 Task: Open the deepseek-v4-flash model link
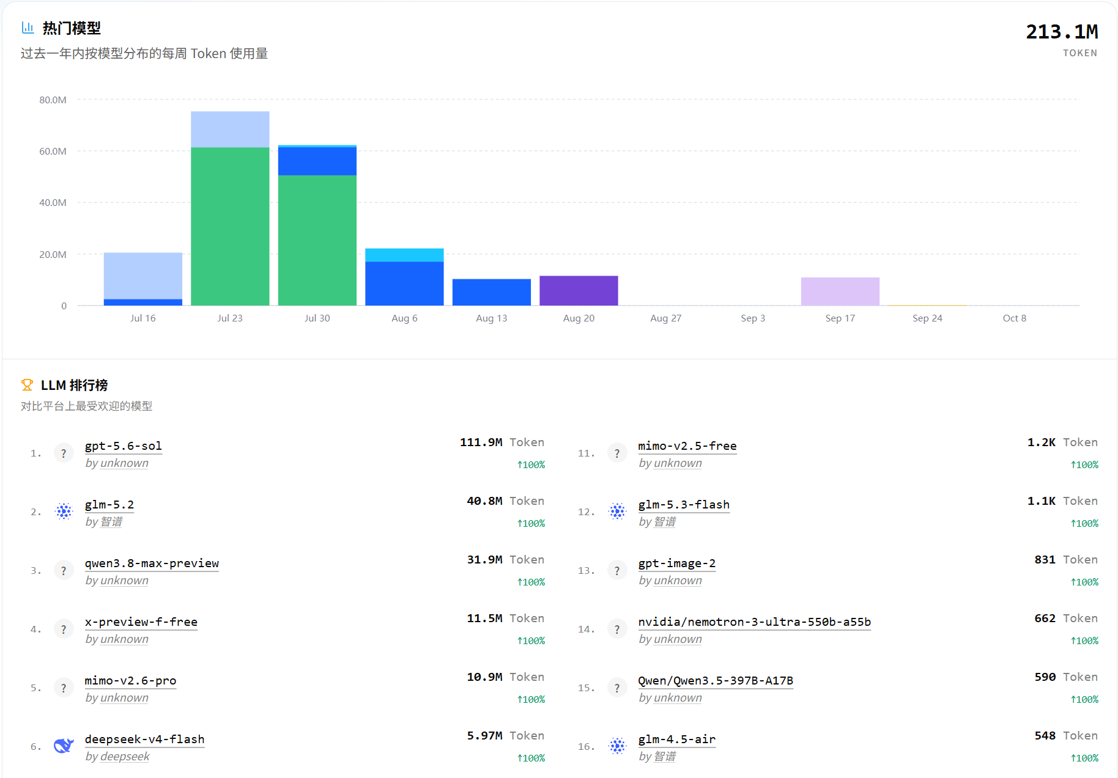[x=144, y=739]
